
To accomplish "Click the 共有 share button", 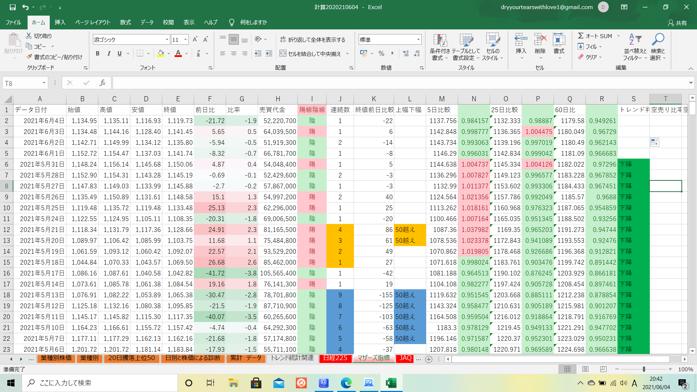I will coord(677,23).
